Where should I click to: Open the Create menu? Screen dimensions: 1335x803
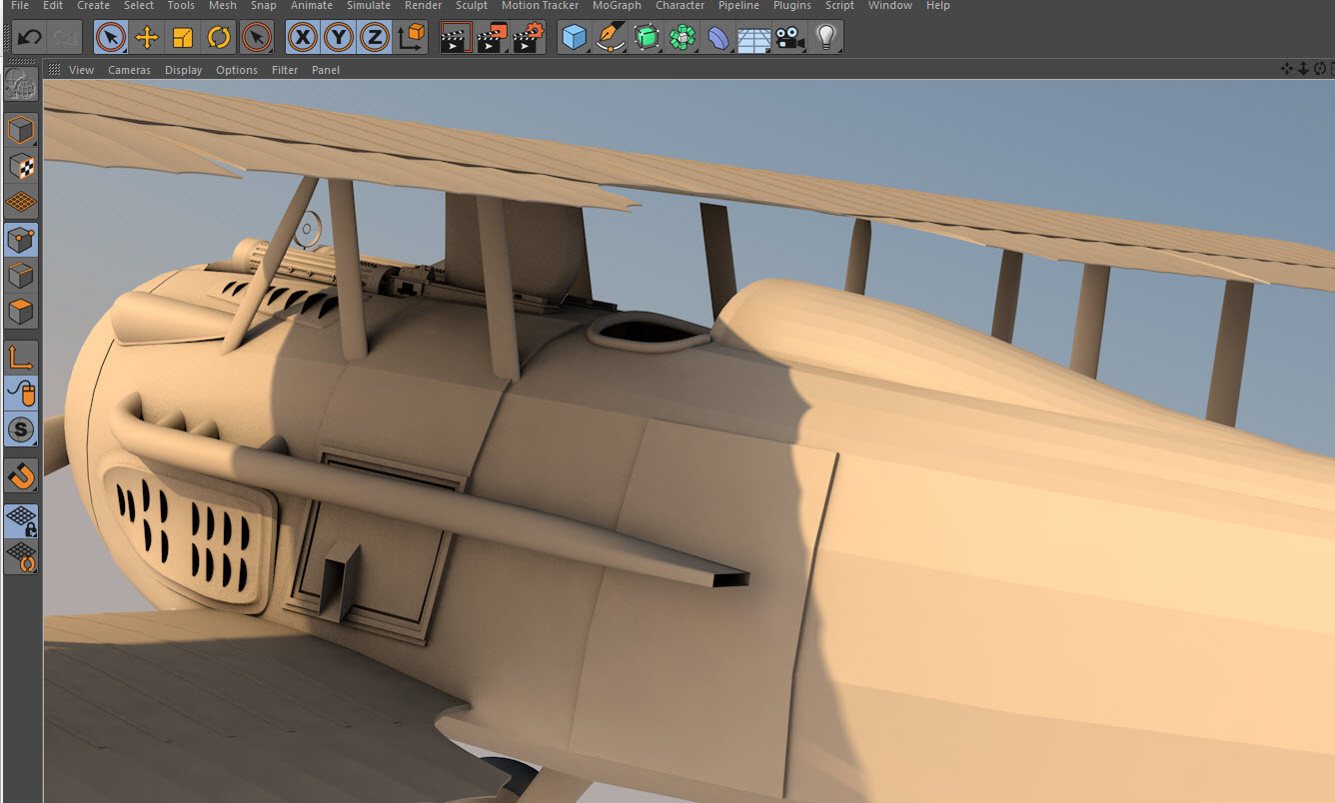93,6
